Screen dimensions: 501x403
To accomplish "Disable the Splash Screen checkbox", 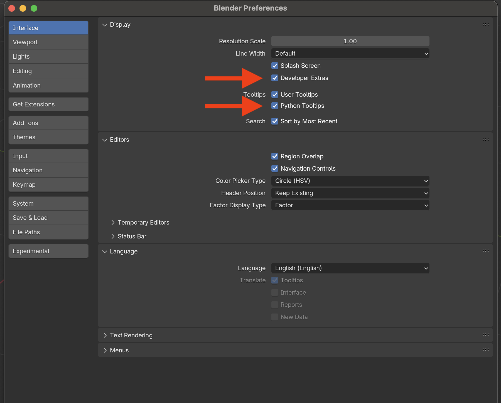I will coord(275,66).
